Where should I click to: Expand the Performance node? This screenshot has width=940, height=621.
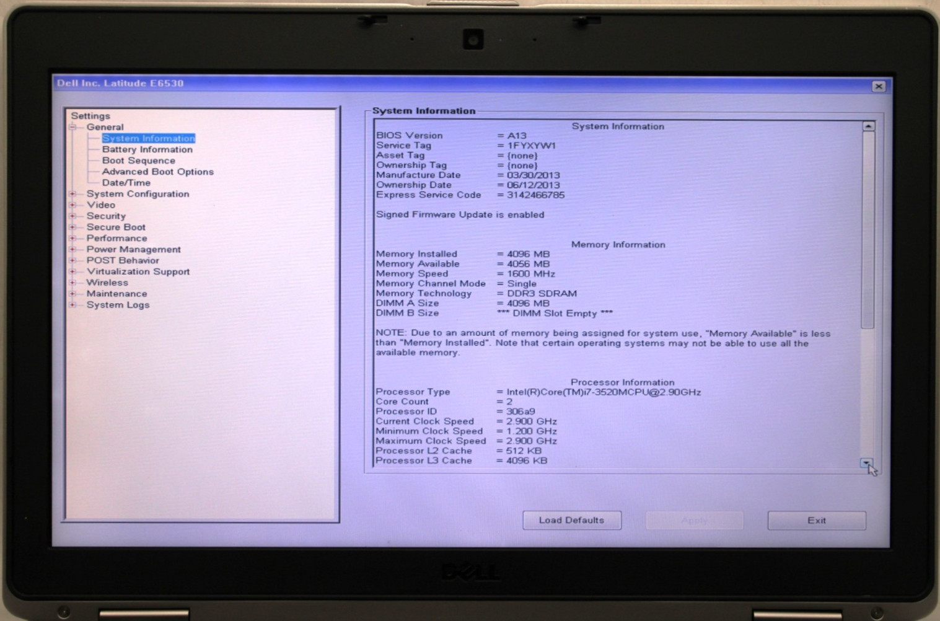pos(73,239)
